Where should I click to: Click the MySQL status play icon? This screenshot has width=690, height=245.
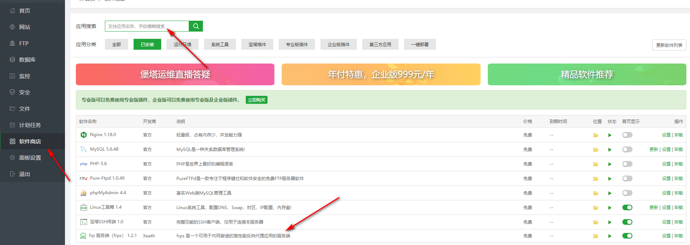[x=610, y=150]
